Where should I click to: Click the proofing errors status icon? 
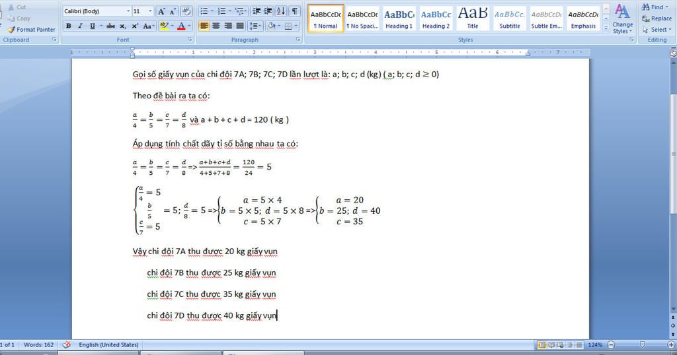click(67, 344)
